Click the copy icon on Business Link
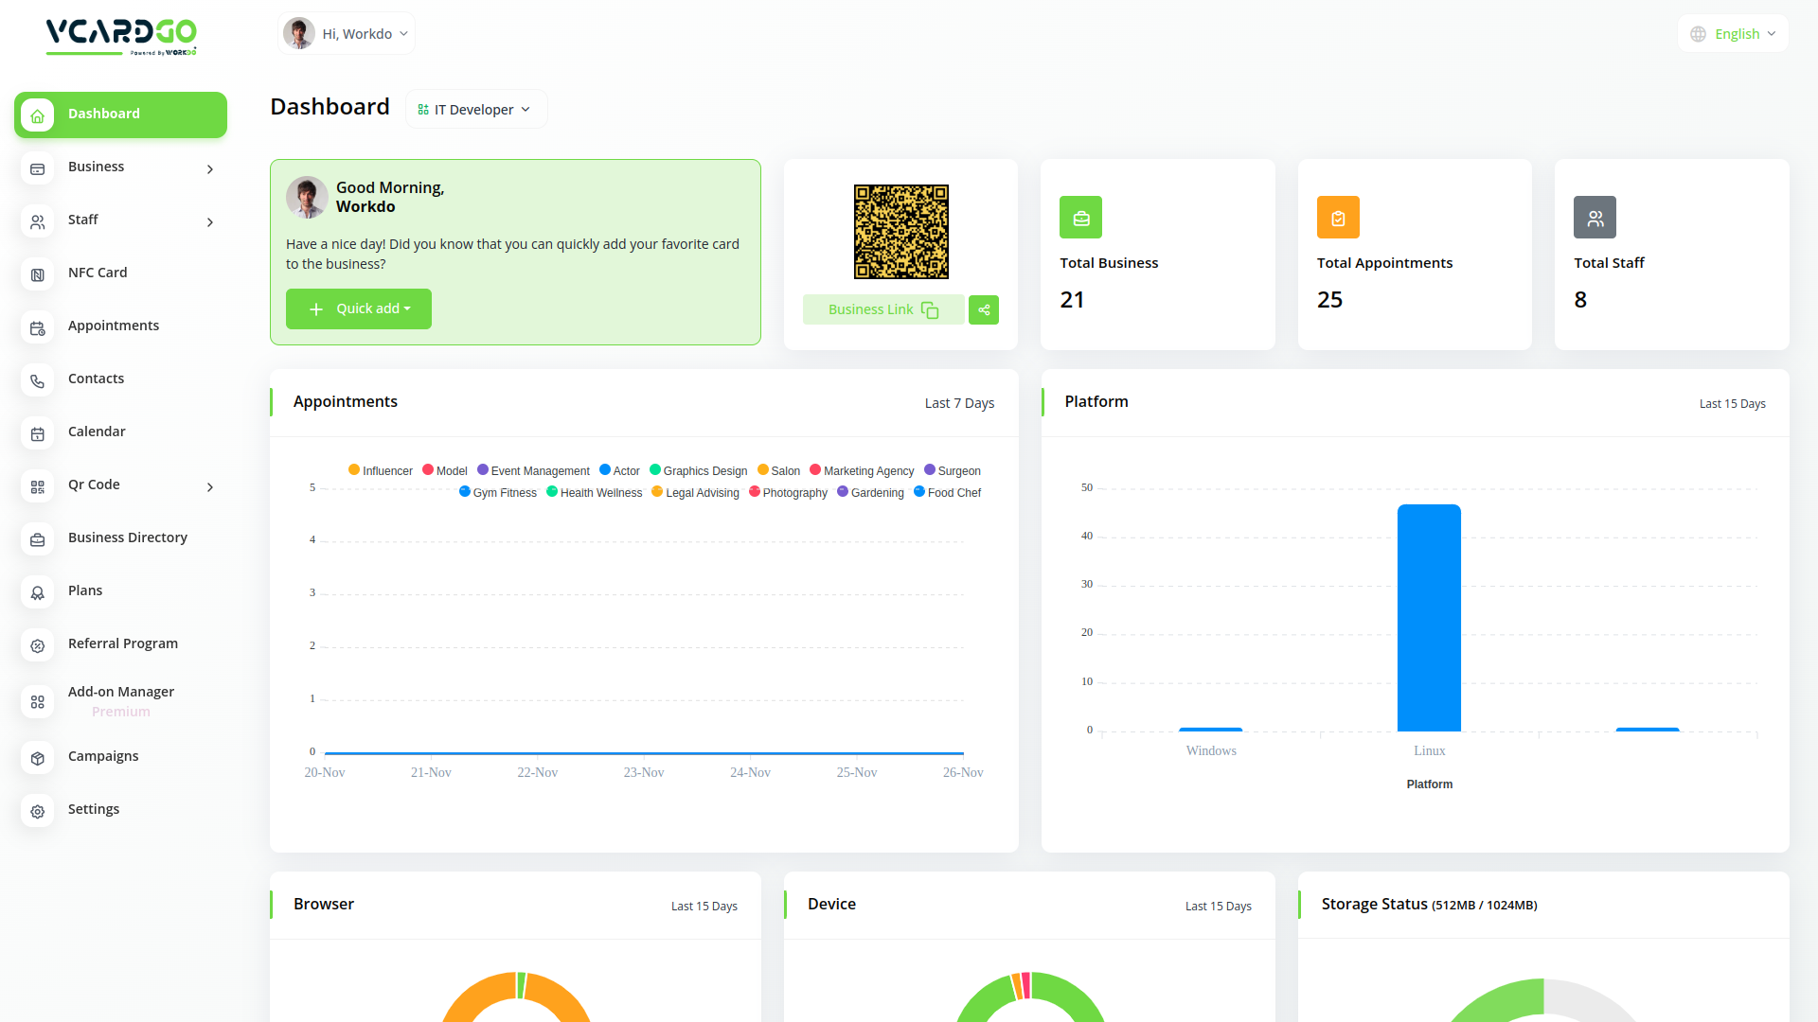Viewport: 1818px width, 1022px height. [x=930, y=310]
